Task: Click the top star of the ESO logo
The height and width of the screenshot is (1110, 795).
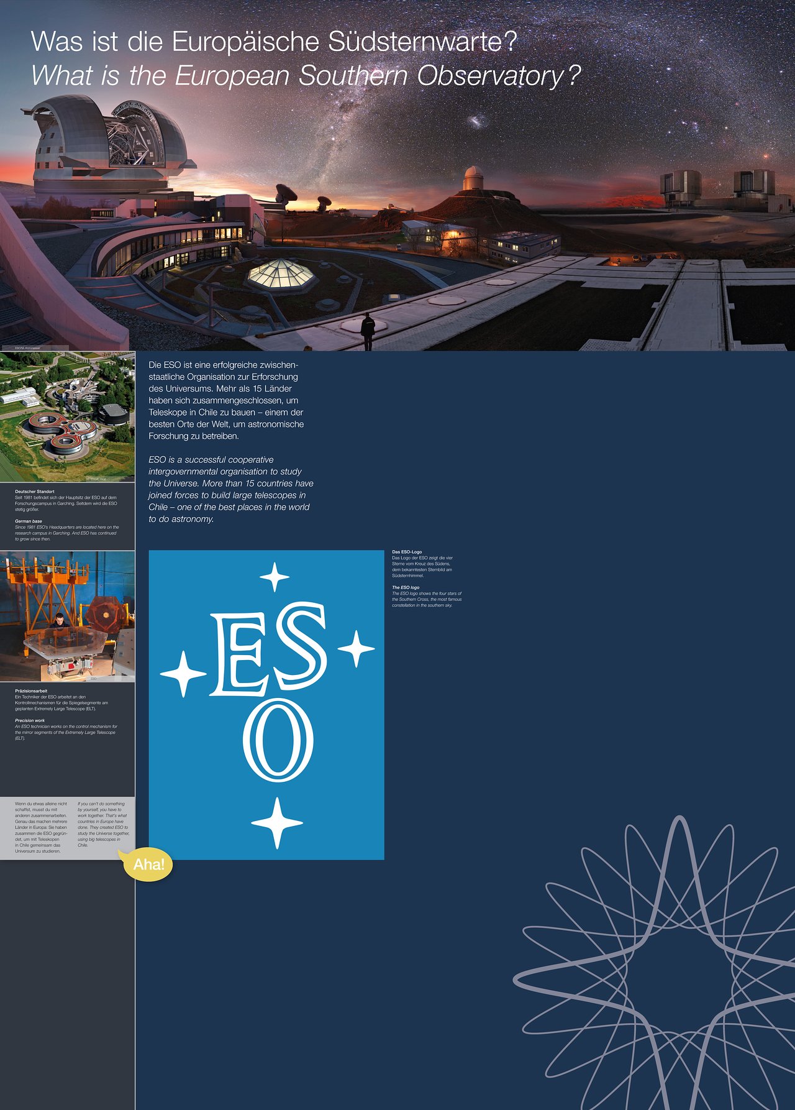Action: coord(274,577)
